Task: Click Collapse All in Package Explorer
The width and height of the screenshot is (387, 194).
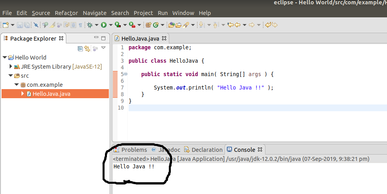Action: pos(80,48)
